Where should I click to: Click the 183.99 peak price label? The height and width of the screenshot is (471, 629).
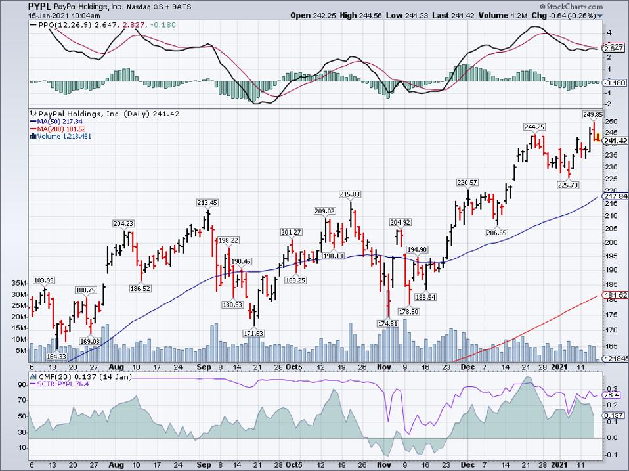point(44,280)
